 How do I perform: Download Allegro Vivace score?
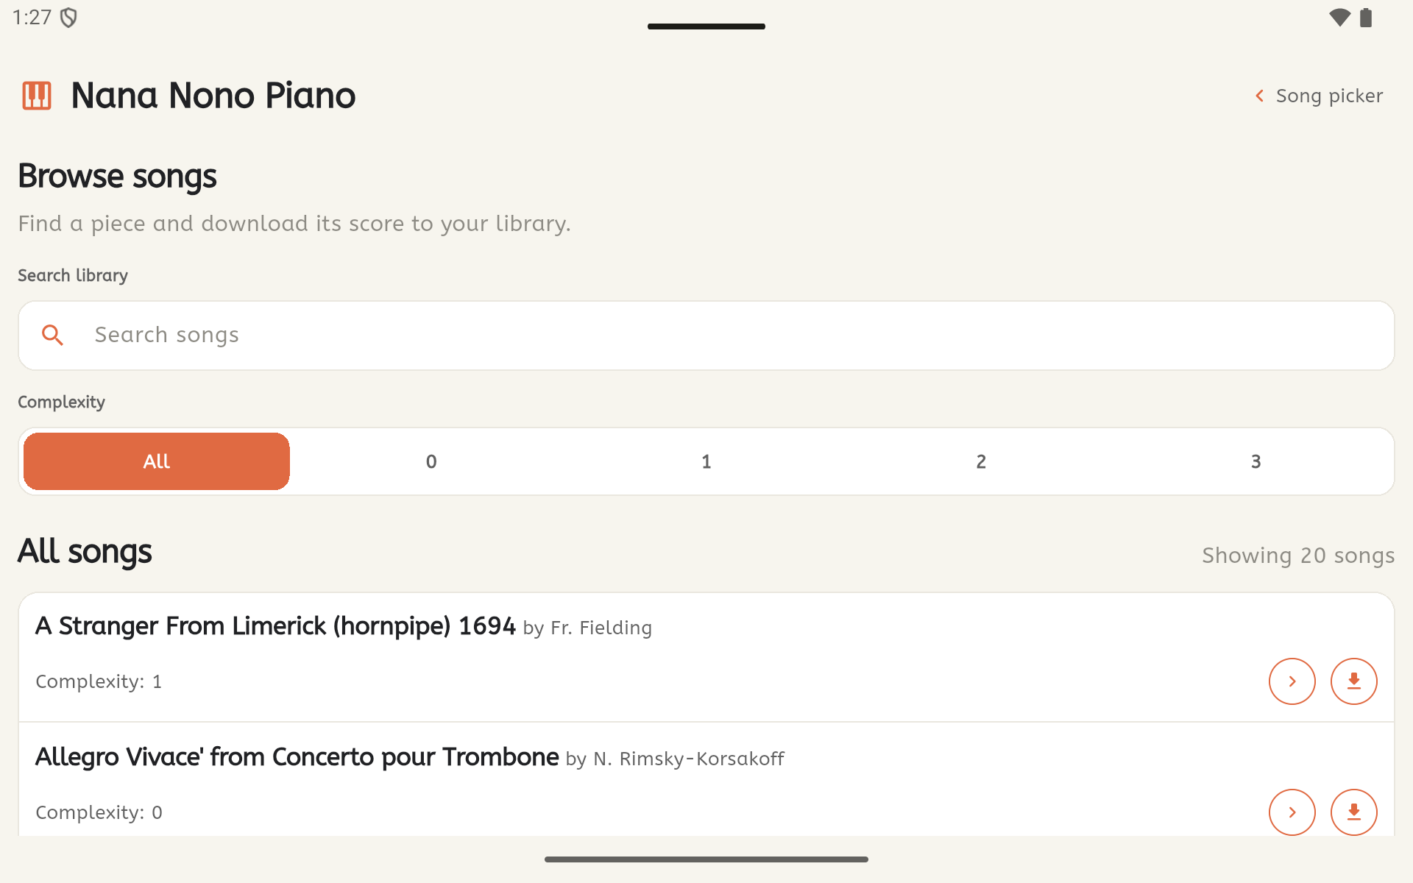pos(1353,812)
